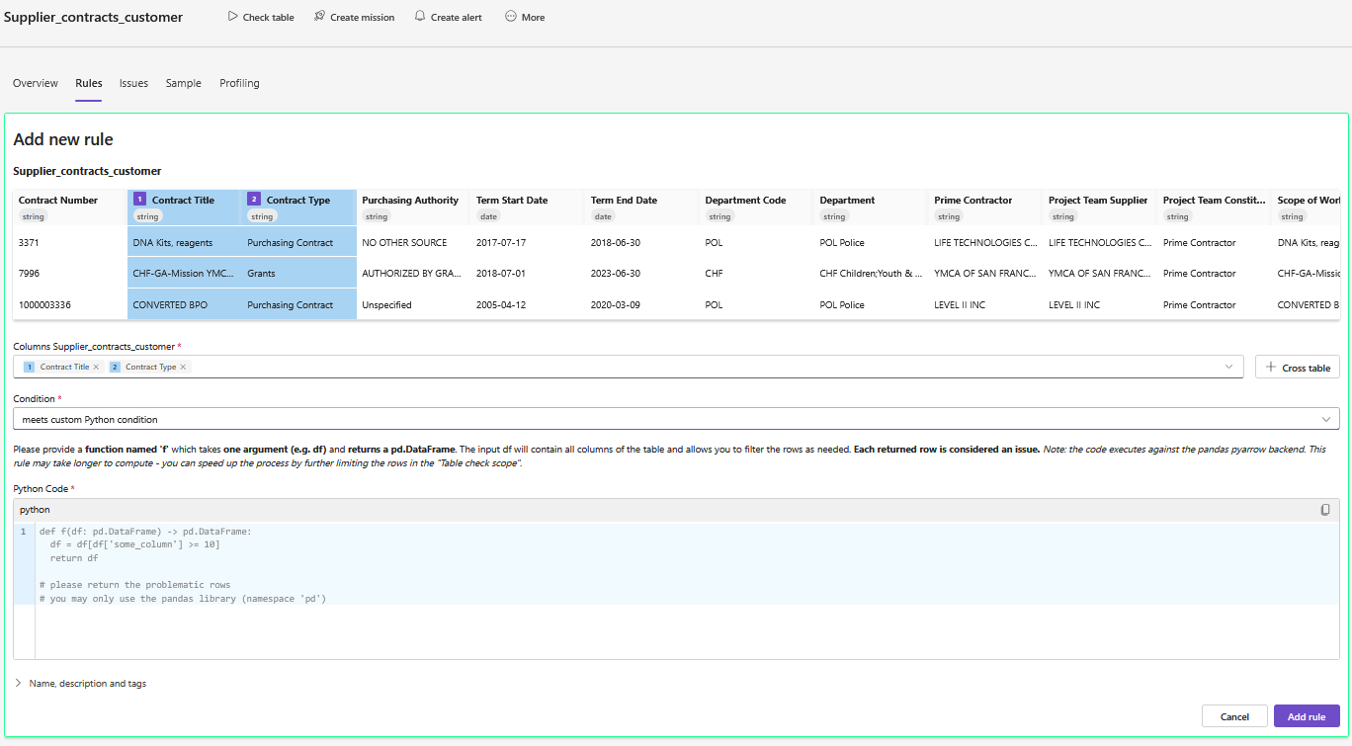Click the Check table play icon
1352x746 pixels.
[232, 17]
